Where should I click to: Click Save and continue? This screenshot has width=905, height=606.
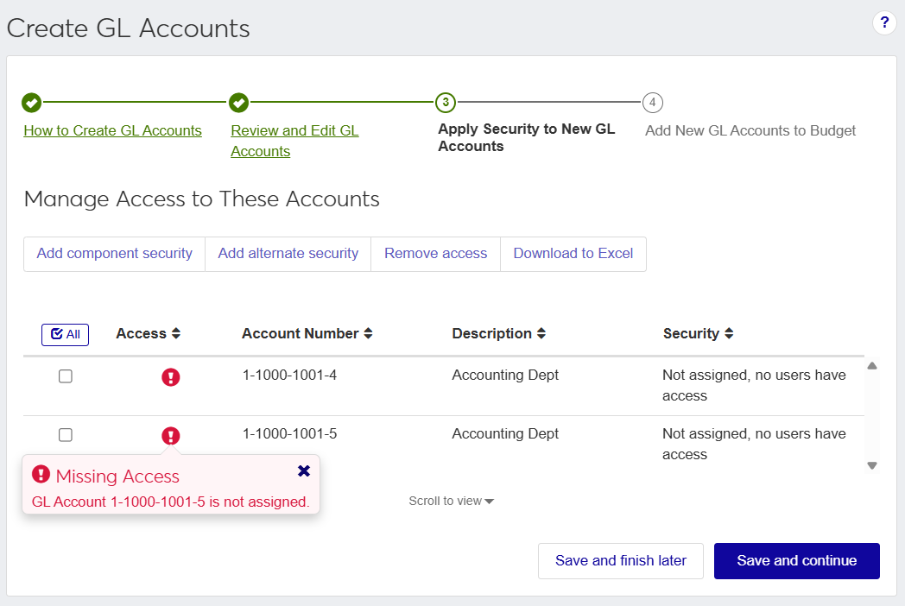point(796,561)
